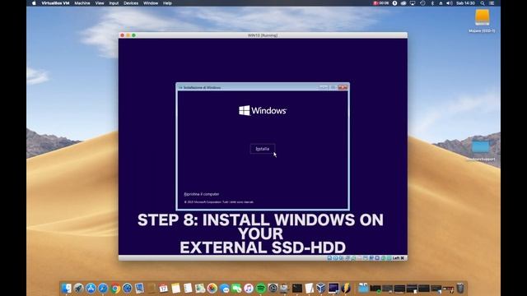Open the VirtualBox cube icon in Dock
Screen dimensions: 527x296
click(321, 289)
